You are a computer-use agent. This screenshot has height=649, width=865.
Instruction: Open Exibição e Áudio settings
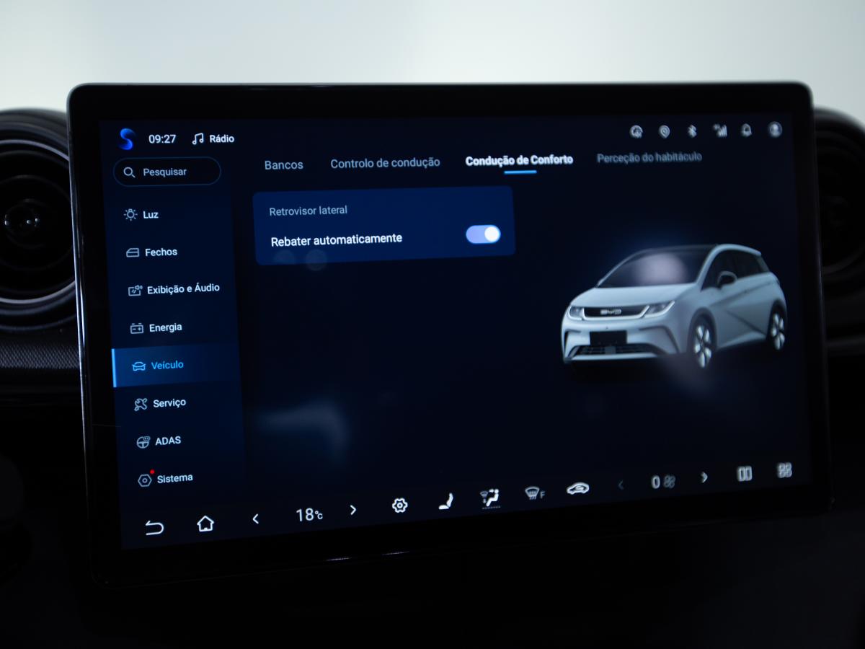coord(174,289)
